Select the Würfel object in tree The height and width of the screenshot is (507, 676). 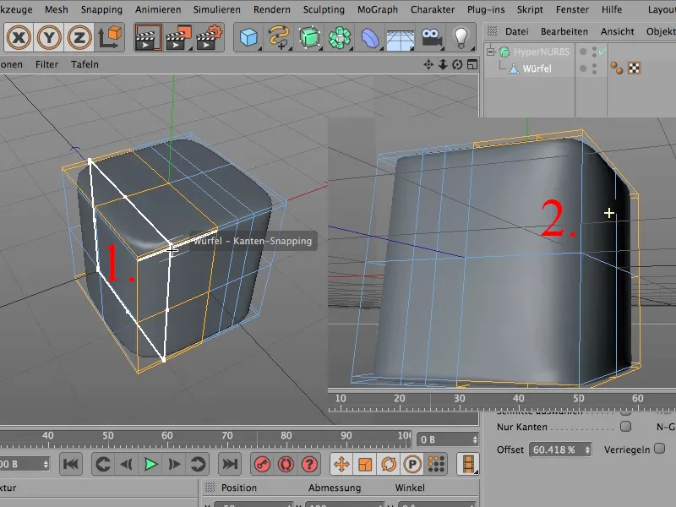[x=537, y=68]
